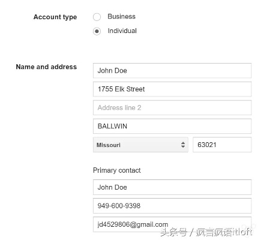Click the phone number field 949-600-9398
This screenshot has height=240, width=258.
[172, 206]
